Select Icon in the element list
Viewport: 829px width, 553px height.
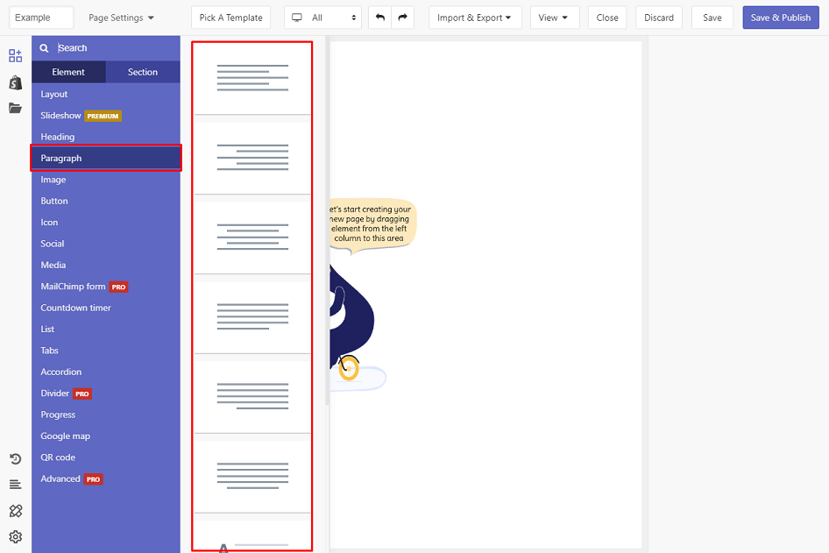(x=106, y=223)
